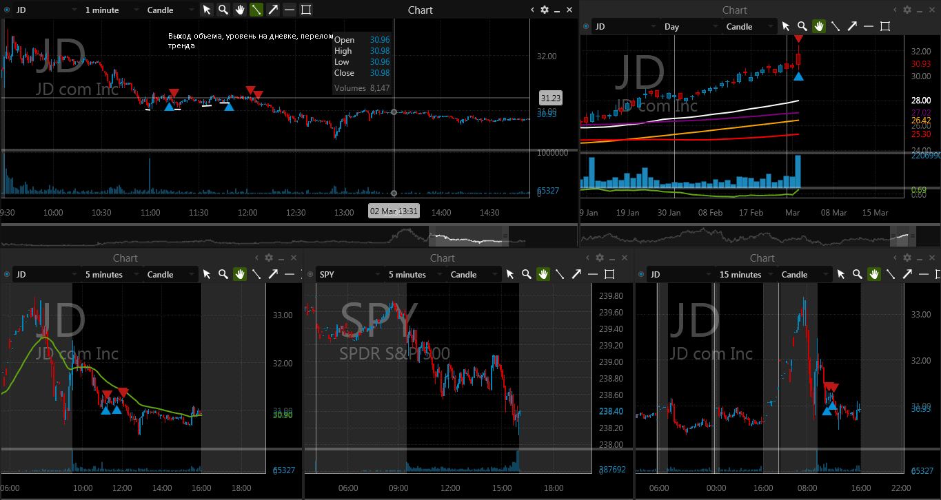The image size is (941, 500).
Task: Open the 5 minutes timeframe dropdown in SPY chart
Action: tap(416, 274)
